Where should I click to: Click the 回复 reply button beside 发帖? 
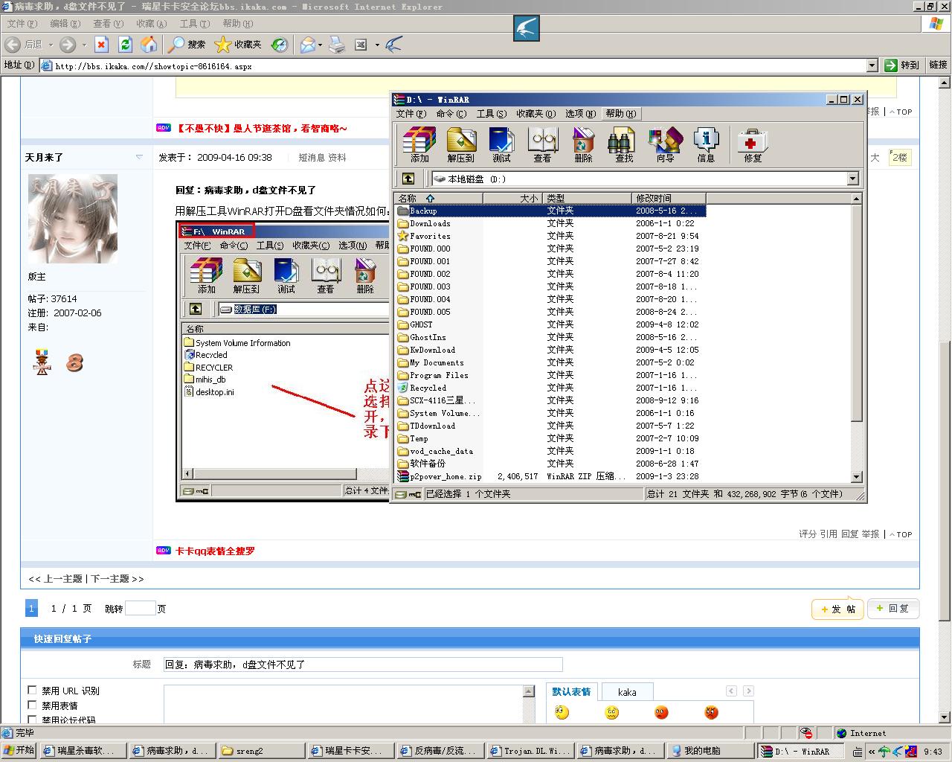point(893,608)
